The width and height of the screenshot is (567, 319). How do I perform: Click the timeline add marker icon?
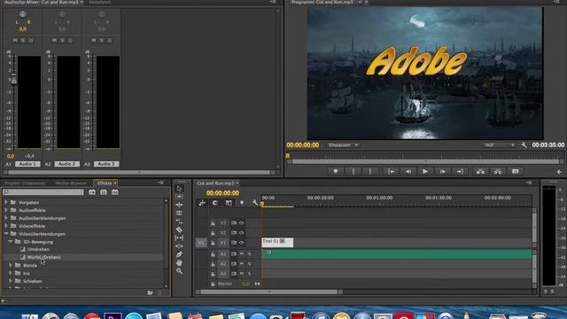coord(242,203)
